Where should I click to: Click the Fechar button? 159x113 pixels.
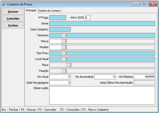click(x=13, y=25)
